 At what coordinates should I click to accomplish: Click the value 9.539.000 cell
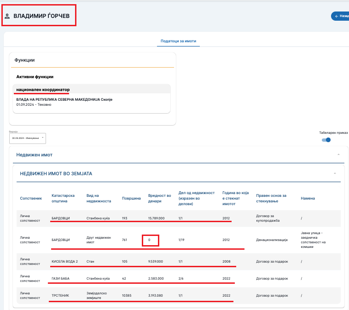[156, 261]
